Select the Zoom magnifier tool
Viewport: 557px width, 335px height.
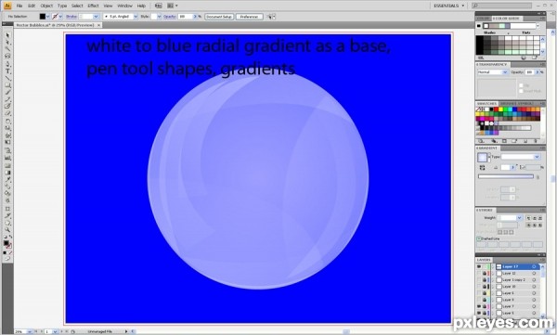[x=7, y=230]
